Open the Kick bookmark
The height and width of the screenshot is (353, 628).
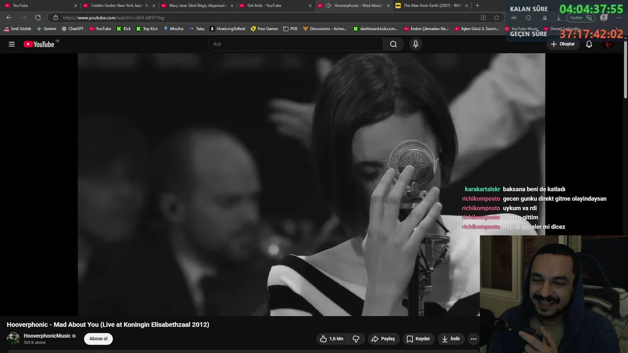click(124, 29)
